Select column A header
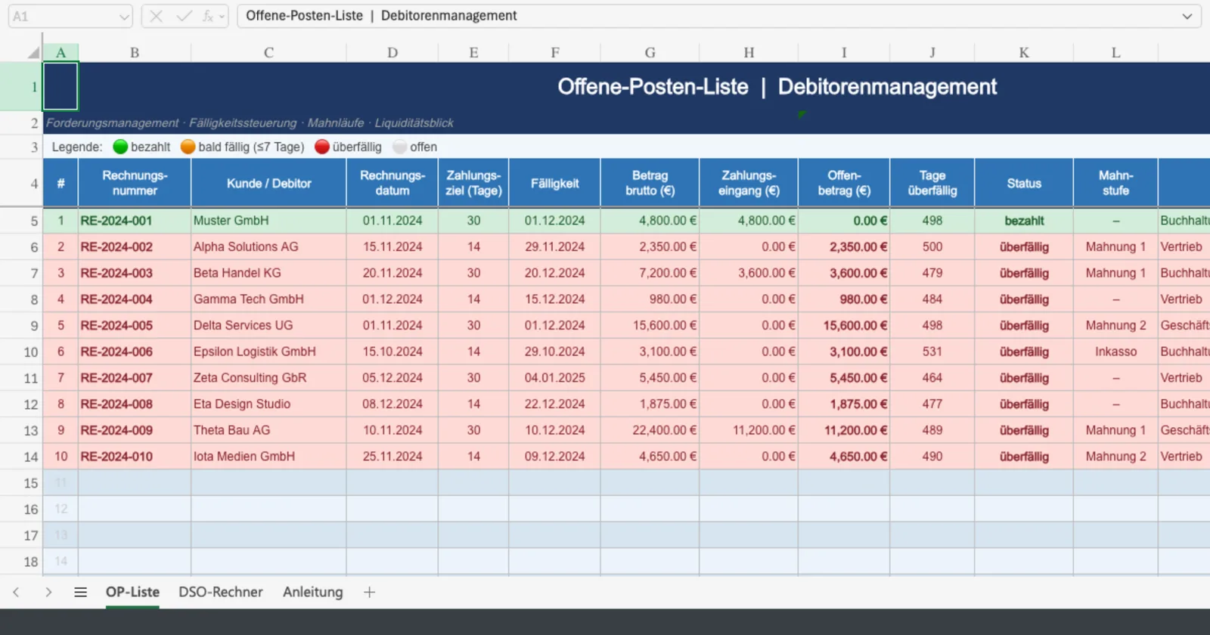1210x635 pixels. pyautogui.click(x=60, y=52)
